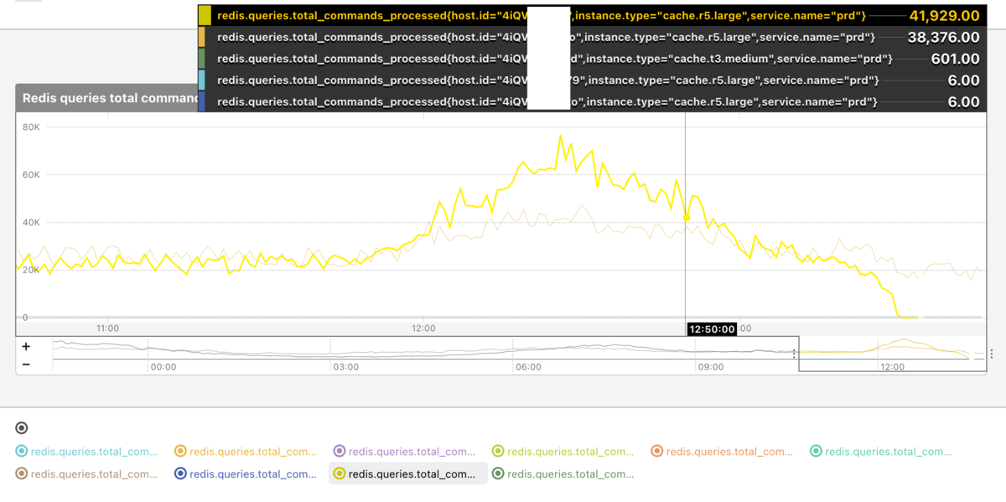
Task: Click the 12:50:00 time marker label
Action: pos(712,329)
